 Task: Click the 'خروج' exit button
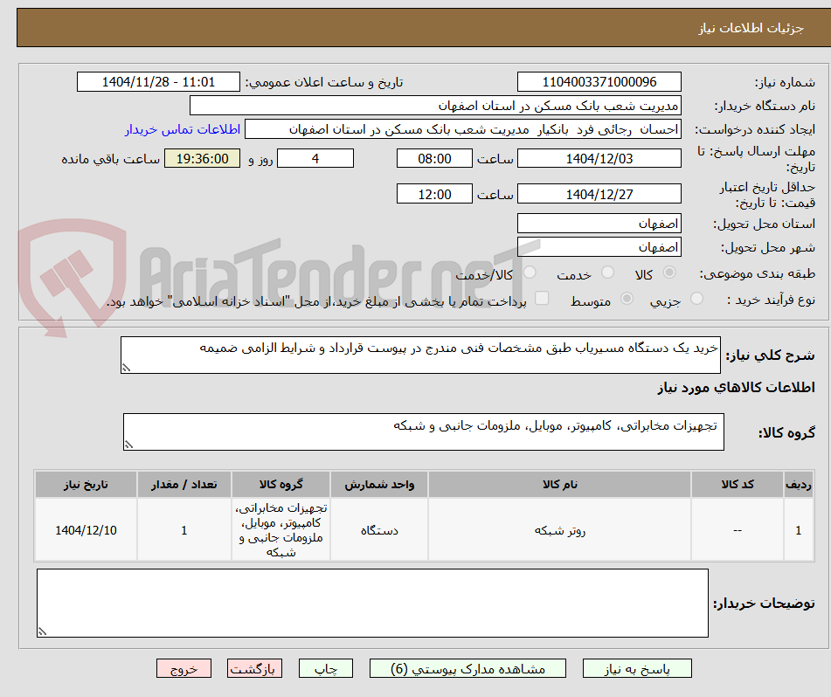[184, 668]
